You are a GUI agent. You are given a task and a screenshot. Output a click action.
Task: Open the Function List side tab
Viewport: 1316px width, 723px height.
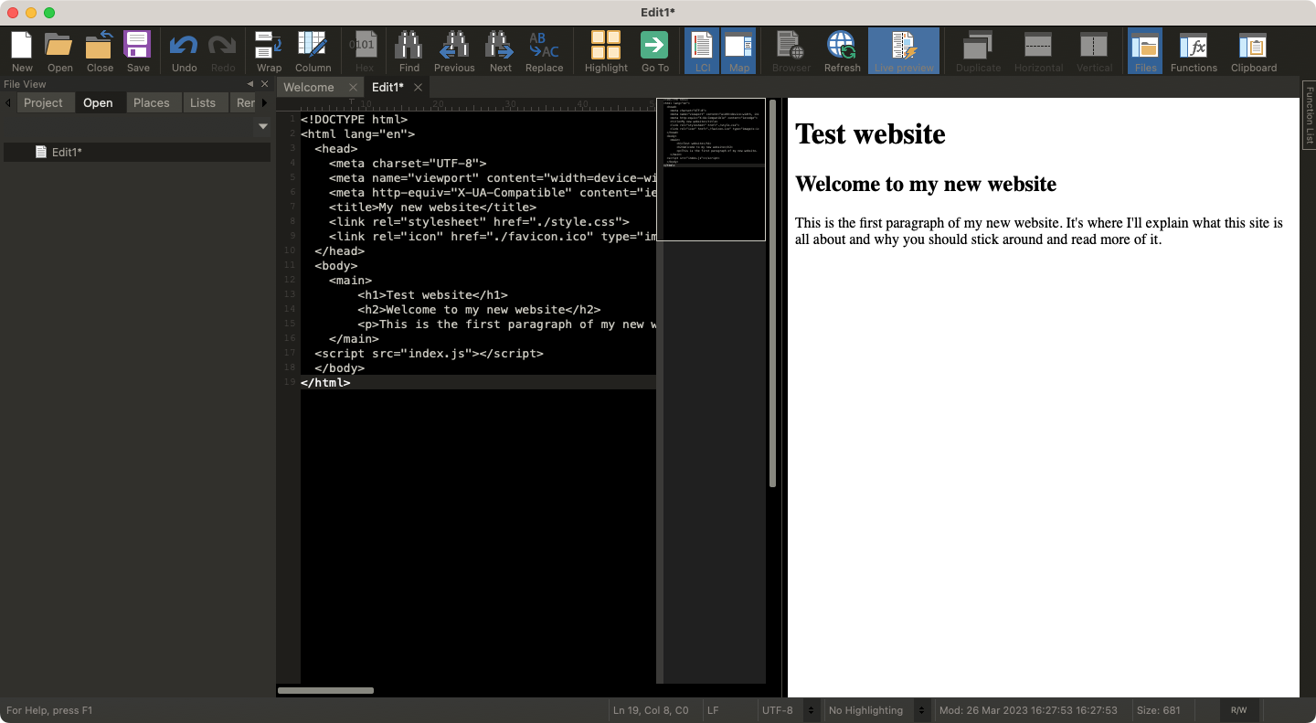coord(1309,114)
